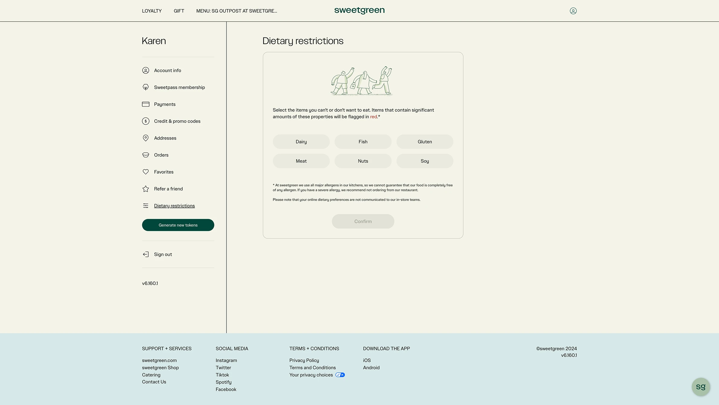The image size is (719, 405).
Task: Click the Sweetpass membership leaf icon
Action: 146,87
